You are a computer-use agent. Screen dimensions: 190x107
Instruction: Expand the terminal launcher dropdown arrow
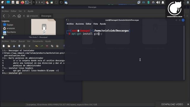tap(30, 2)
